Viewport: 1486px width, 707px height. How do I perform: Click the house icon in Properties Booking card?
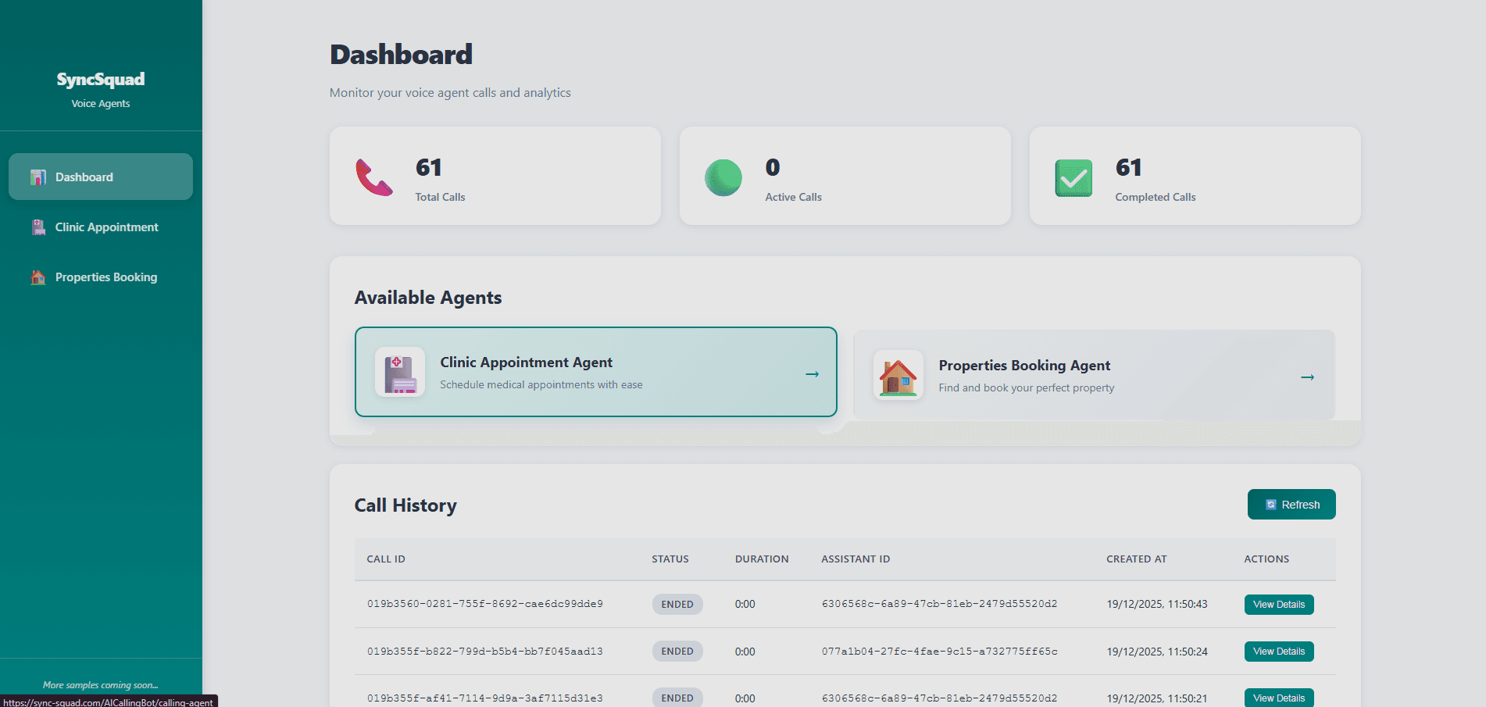tap(898, 375)
